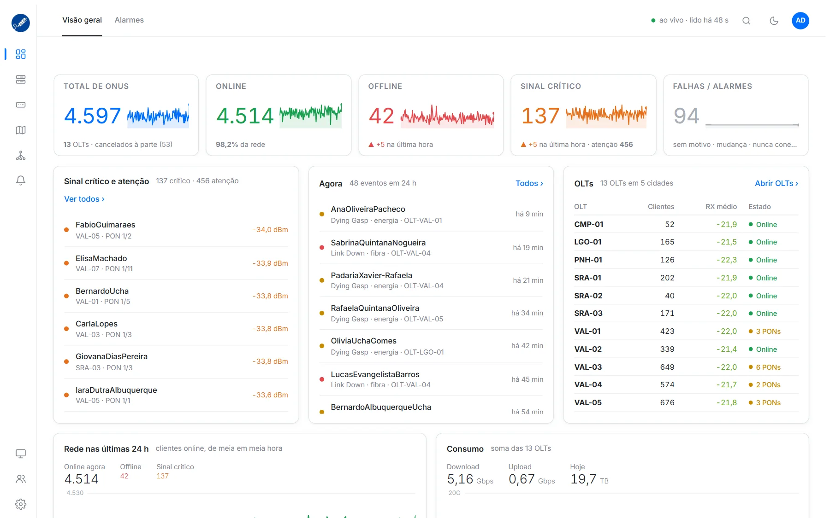This screenshot has width=830, height=518.
Task: Select ElisaMachado in critical signal list
Action: coord(176,263)
